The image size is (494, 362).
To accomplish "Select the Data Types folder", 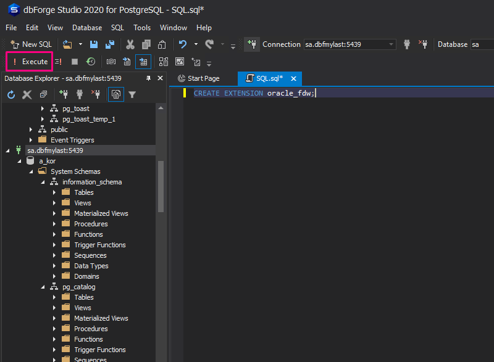I will [x=91, y=266].
